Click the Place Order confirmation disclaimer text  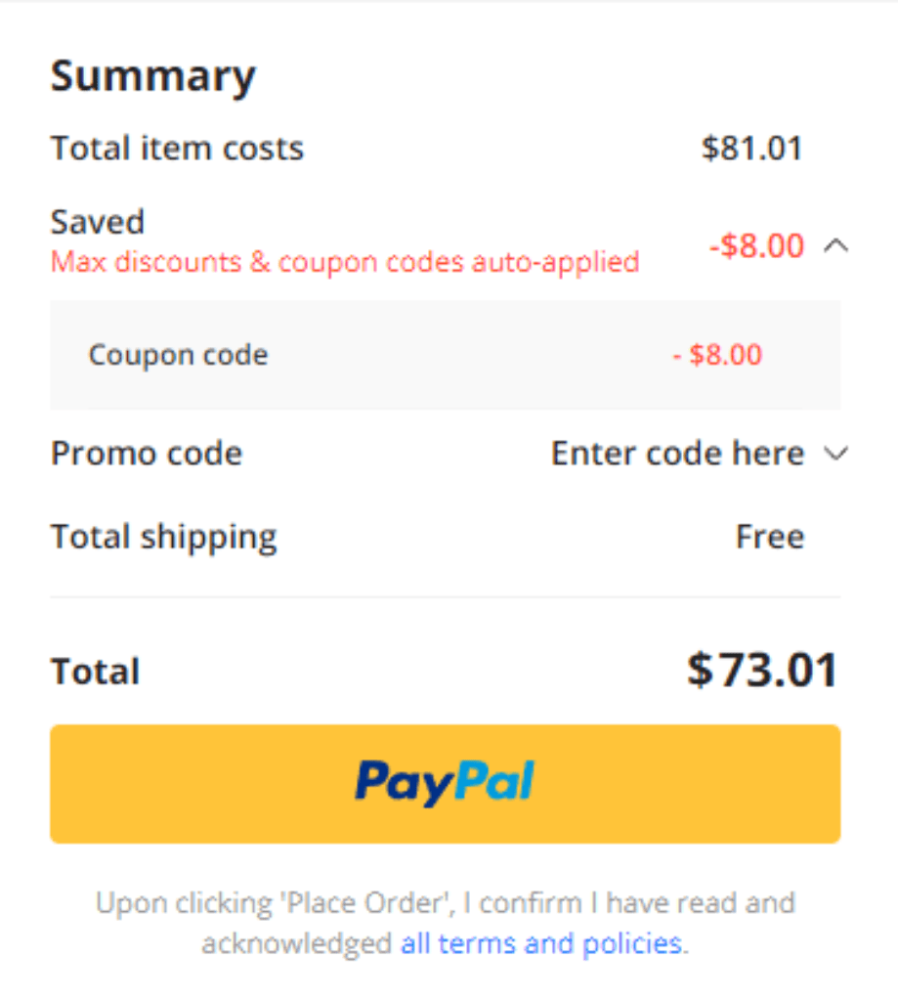[x=445, y=923]
